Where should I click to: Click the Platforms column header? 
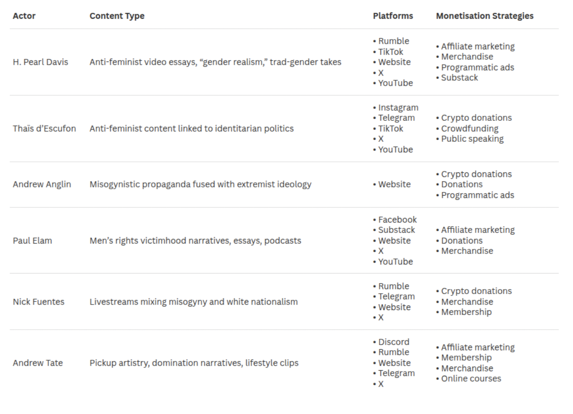coord(393,16)
